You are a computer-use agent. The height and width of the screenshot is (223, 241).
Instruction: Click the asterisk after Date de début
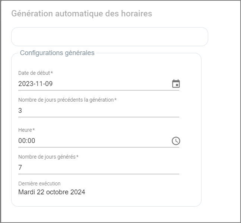coord(52,73)
